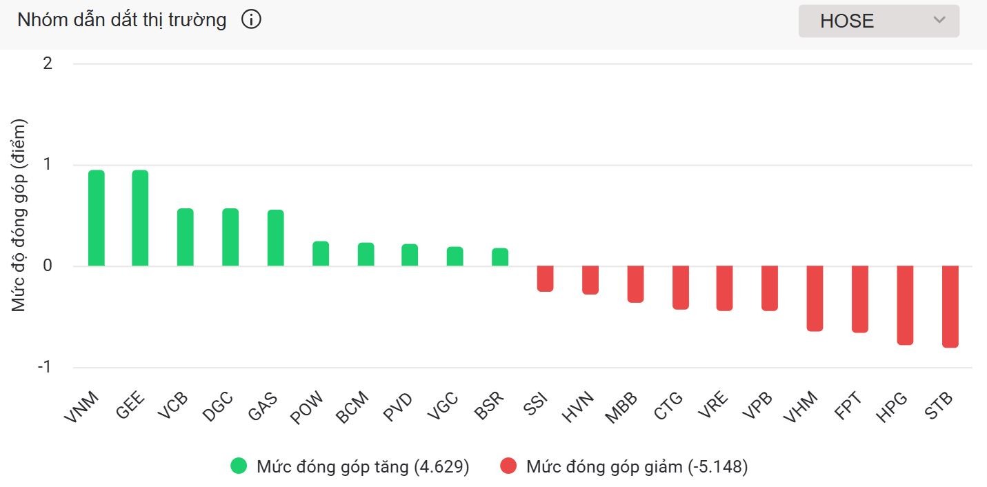Select the VHM red bar

(x=815, y=298)
